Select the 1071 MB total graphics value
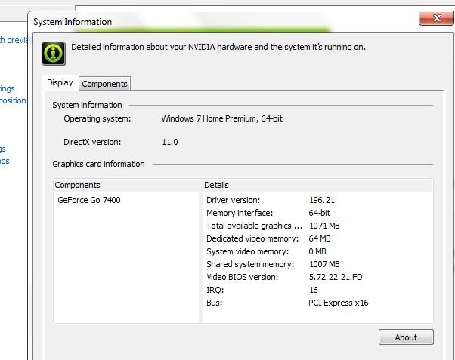 pyautogui.click(x=324, y=226)
